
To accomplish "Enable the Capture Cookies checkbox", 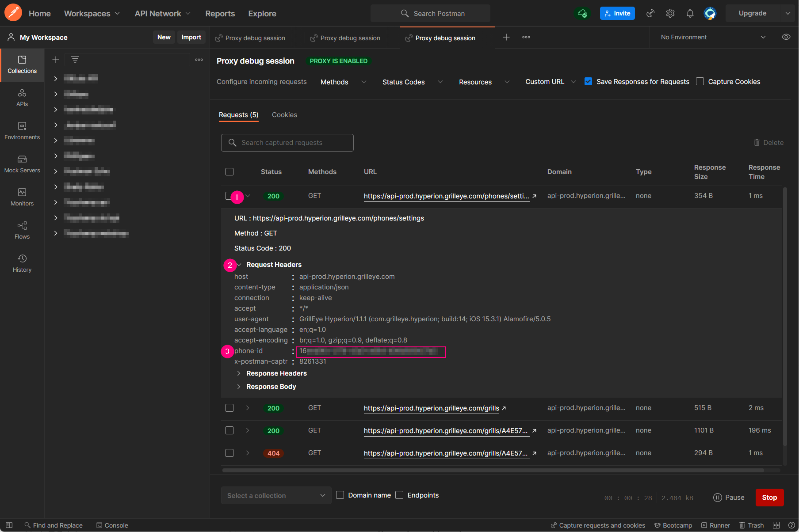I will (700, 81).
